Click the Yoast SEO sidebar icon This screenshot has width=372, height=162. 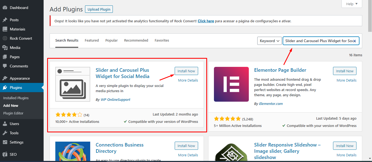pyautogui.click(x=5, y=154)
